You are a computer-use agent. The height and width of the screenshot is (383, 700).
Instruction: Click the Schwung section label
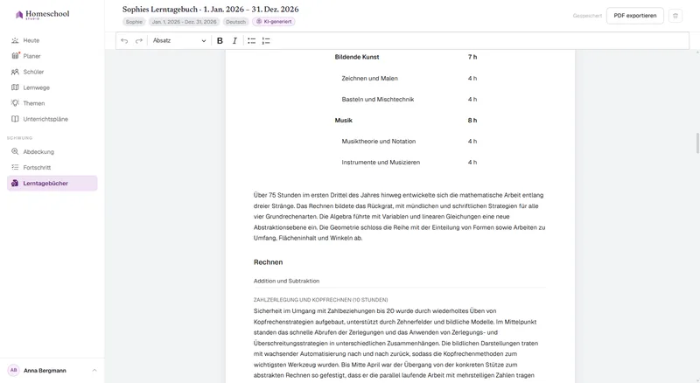click(x=19, y=138)
